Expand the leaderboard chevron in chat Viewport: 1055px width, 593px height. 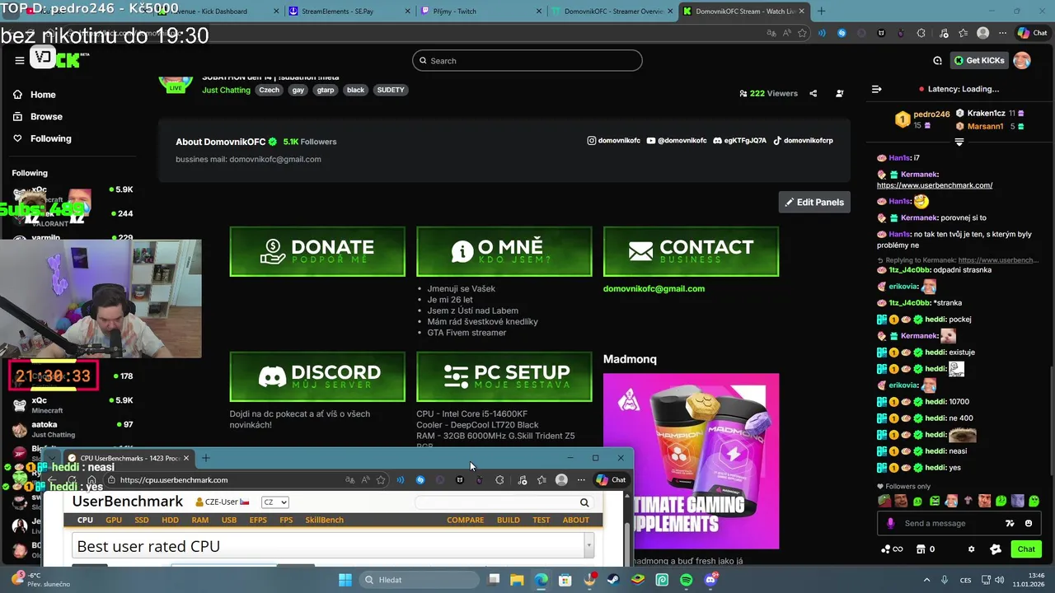(959, 142)
